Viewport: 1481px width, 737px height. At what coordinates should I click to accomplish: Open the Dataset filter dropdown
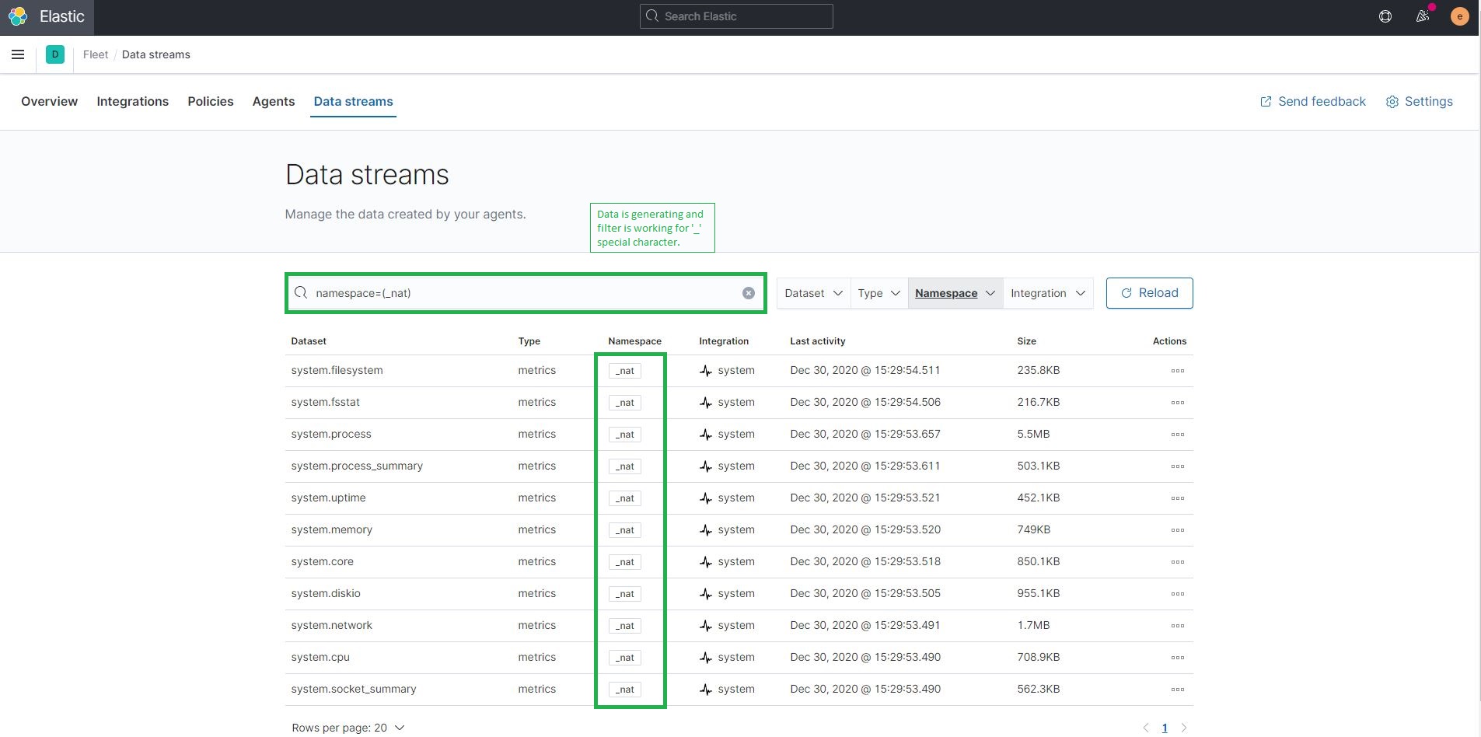point(812,293)
